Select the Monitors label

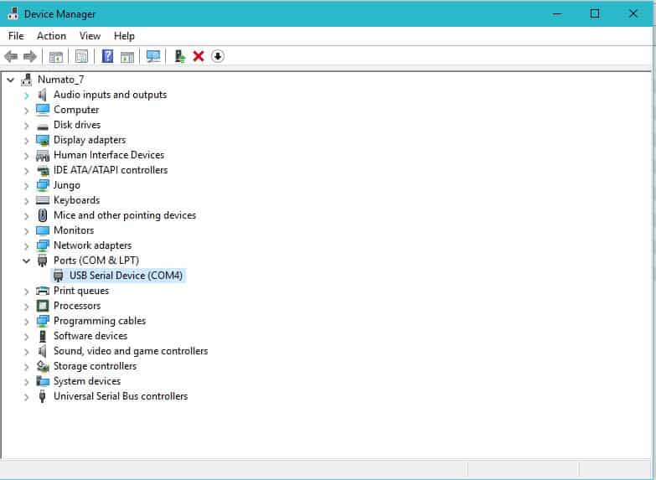(74, 230)
